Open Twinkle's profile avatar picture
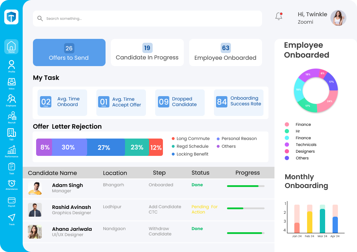 [x=338, y=18]
